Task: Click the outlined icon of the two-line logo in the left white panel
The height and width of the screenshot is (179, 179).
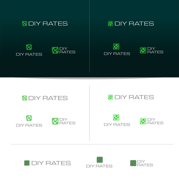Action: pos(55,121)
